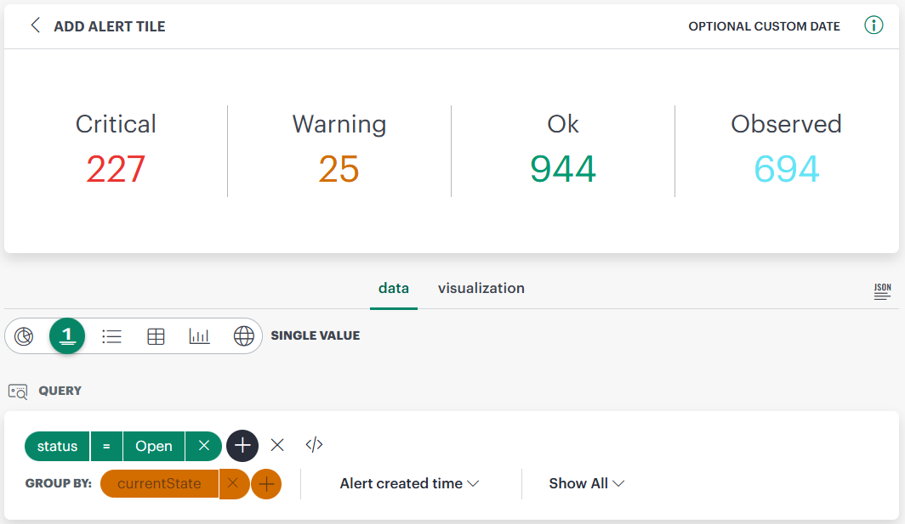This screenshot has width=905, height=524.
Task: Add a new query filter condition
Action: point(242,445)
